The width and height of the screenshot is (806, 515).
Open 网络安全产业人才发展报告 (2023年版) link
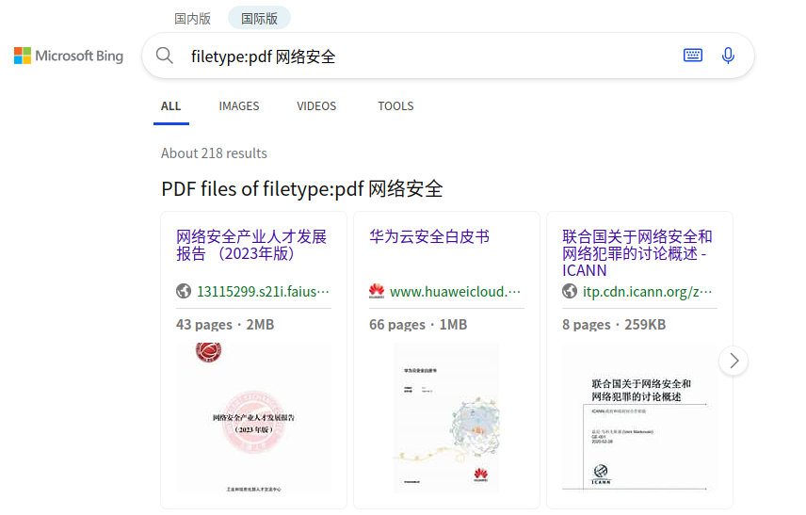pos(251,245)
